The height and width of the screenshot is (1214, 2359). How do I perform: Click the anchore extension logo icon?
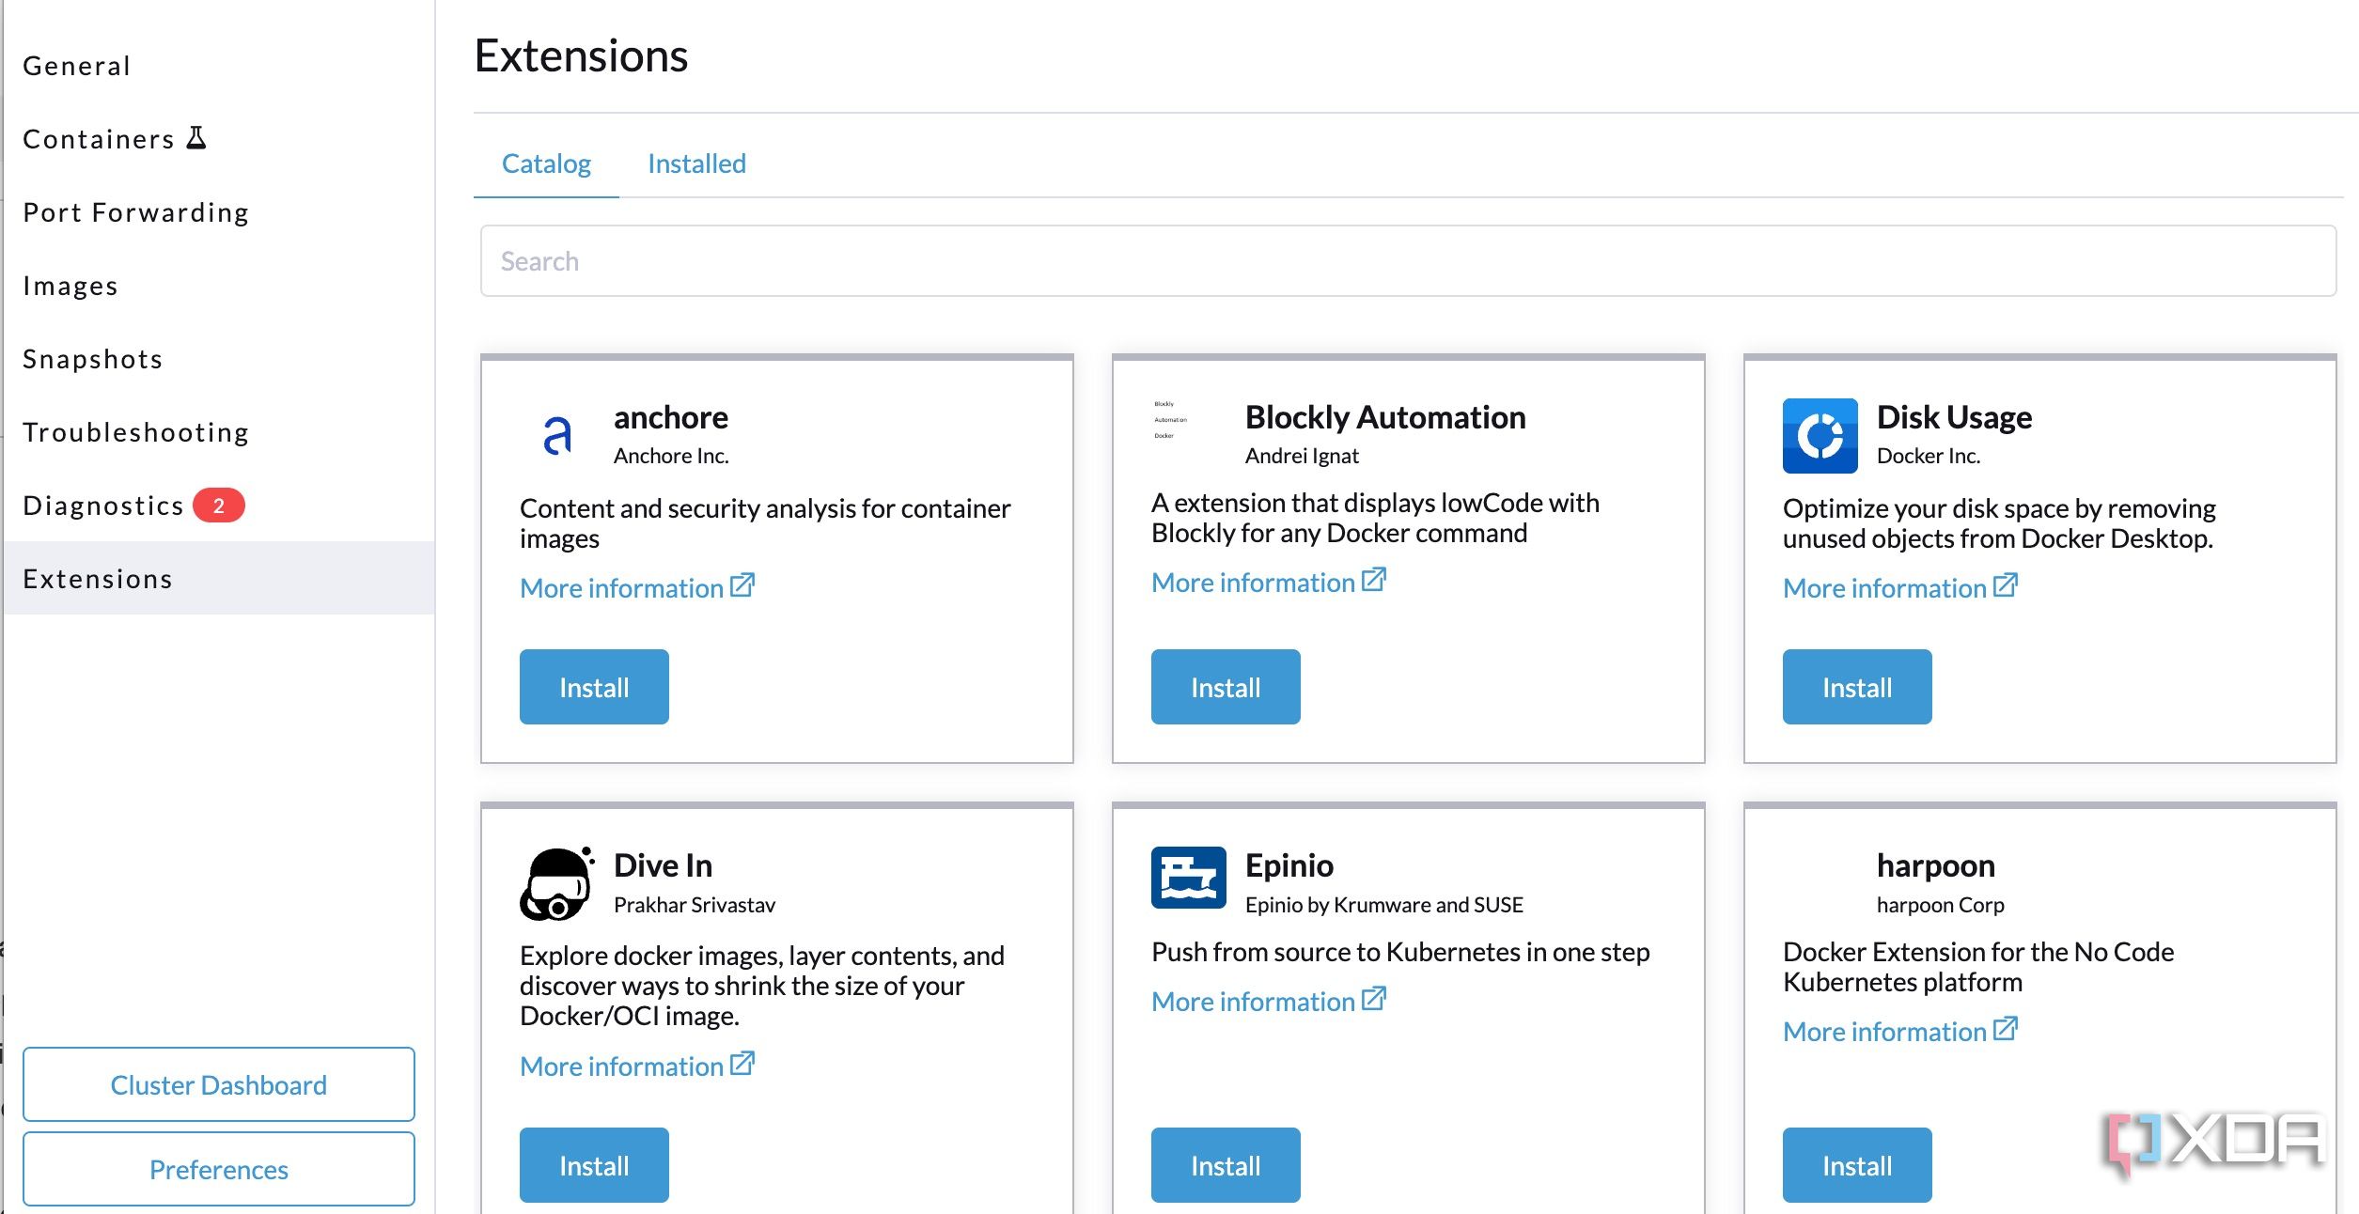click(557, 435)
